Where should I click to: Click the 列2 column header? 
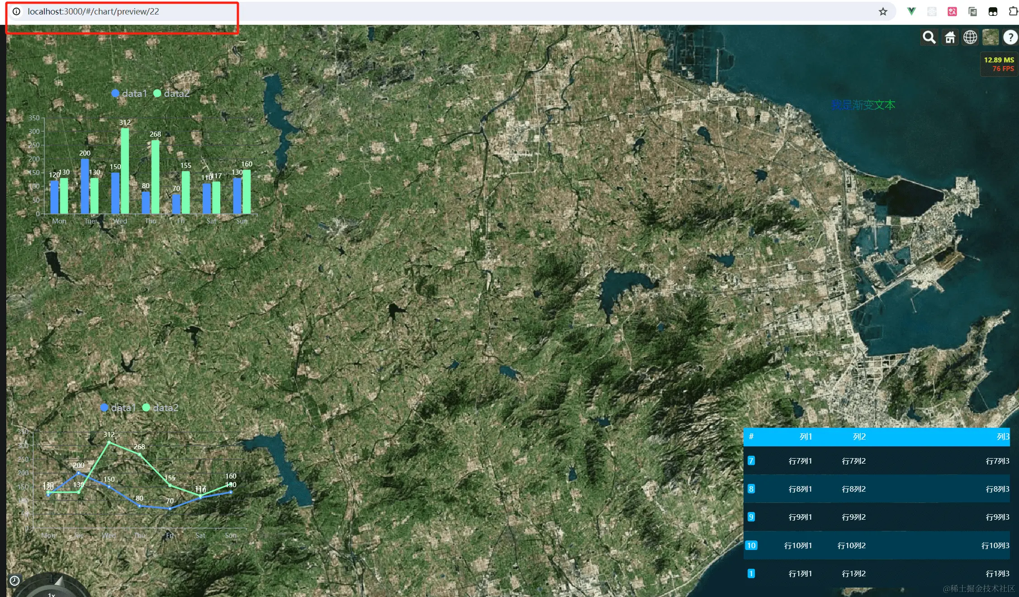859,437
